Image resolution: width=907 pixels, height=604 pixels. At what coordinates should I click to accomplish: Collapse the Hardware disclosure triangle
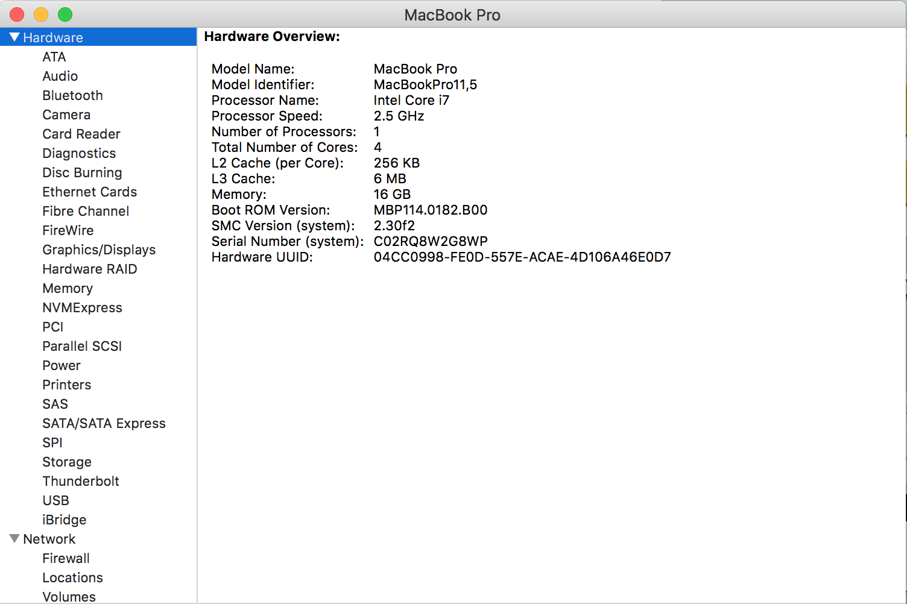14,37
